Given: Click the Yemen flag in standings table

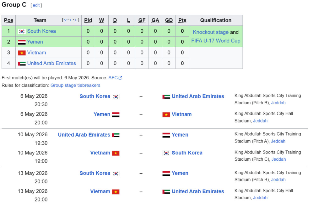Looking at the screenshot, I should coord(22,42).
